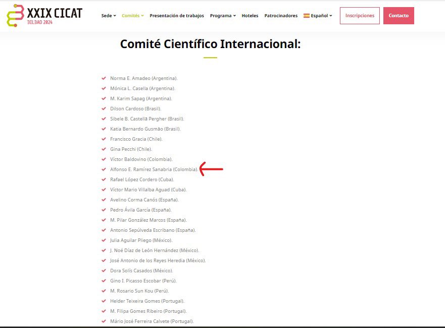Click the Contacto button
Image resolution: width=445 pixels, height=328 pixels.
pyautogui.click(x=399, y=16)
